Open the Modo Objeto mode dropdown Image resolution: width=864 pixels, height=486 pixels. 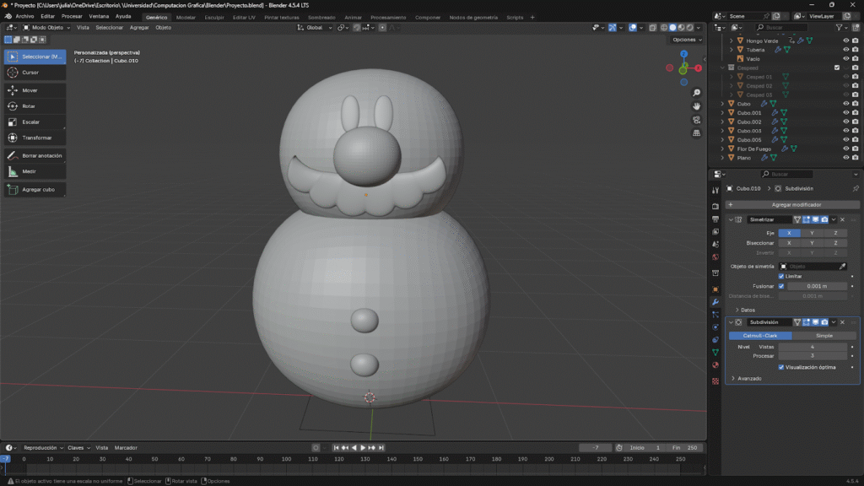coord(47,27)
